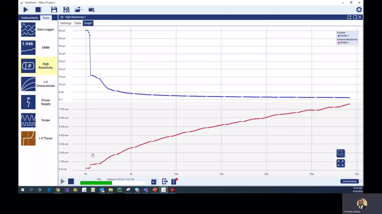
Task: Switch to the Apps tab
Action: coord(46,18)
